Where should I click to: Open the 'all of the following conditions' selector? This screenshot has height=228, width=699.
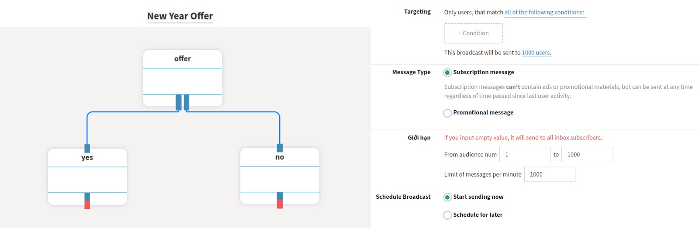[544, 13]
